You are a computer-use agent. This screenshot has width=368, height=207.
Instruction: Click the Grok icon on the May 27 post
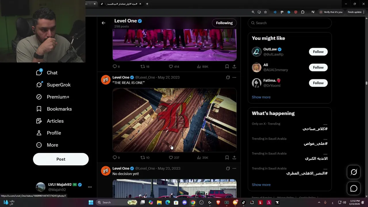tap(228, 77)
